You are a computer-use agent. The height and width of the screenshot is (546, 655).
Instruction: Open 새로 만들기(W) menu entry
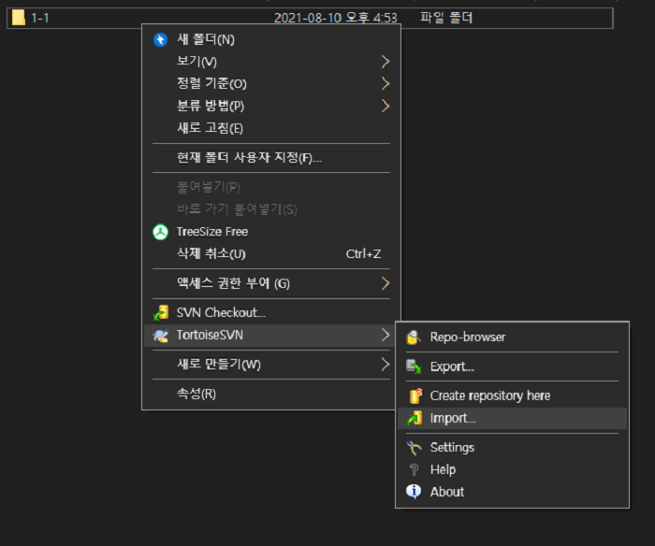coord(271,365)
